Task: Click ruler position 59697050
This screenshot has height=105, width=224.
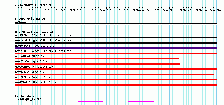Action: point(75,10)
